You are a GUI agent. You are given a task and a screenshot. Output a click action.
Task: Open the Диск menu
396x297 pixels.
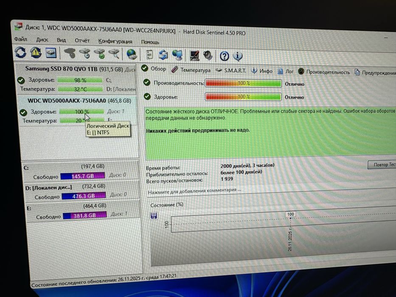pos(42,39)
